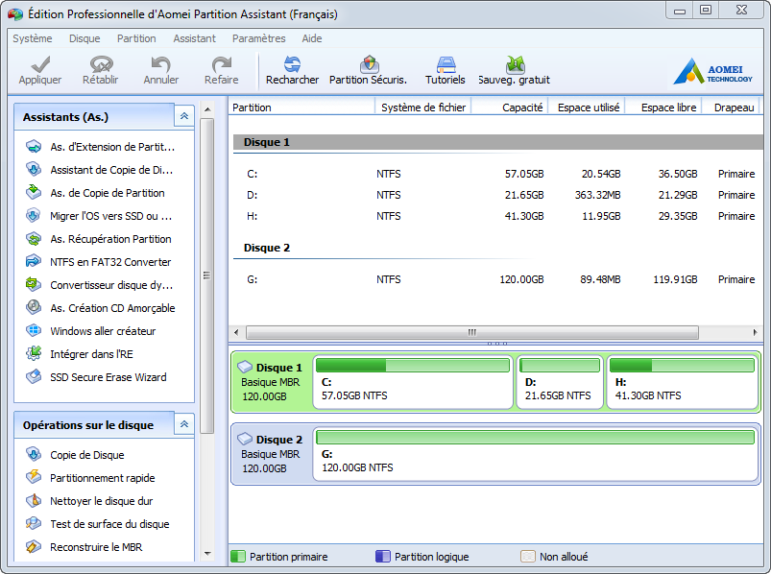Click Test de surface du disque

tap(109, 524)
